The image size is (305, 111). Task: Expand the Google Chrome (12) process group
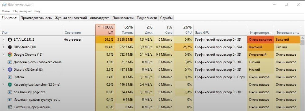click(3, 55)
